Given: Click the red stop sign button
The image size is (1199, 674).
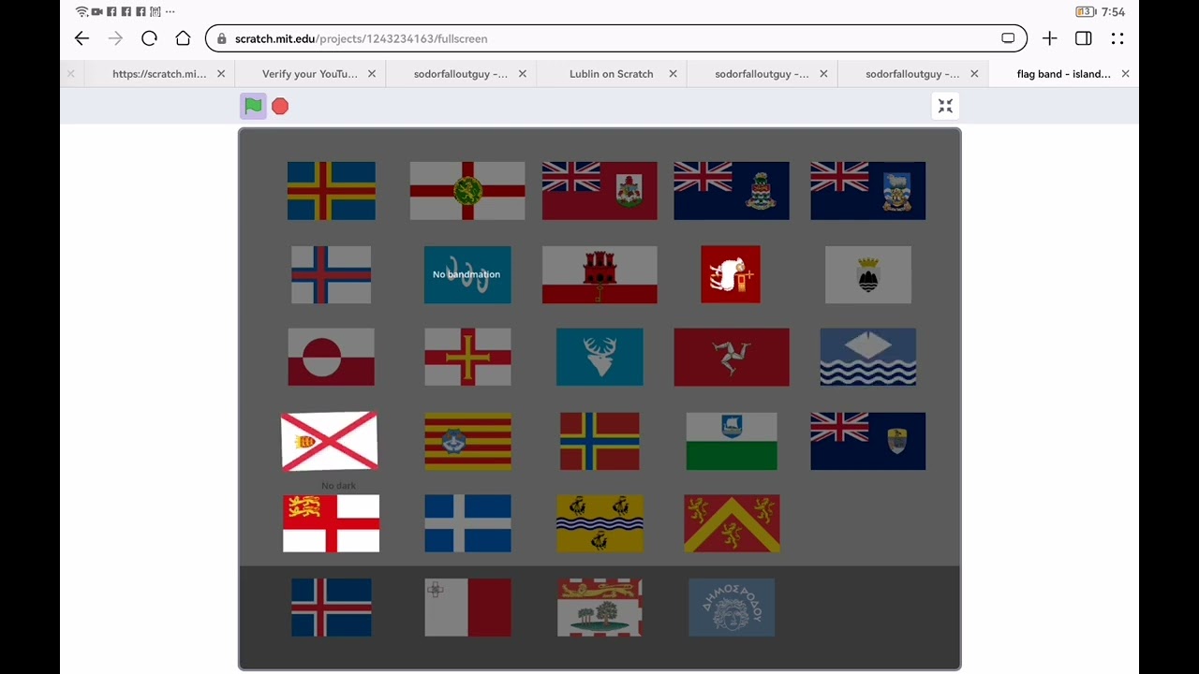Looking at the screenshot, I should click(280, 106).
